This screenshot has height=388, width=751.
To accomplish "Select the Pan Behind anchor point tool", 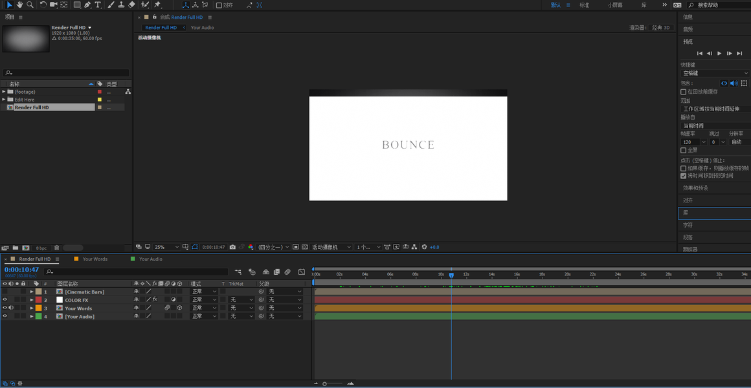I will click(x=63, y=5).
